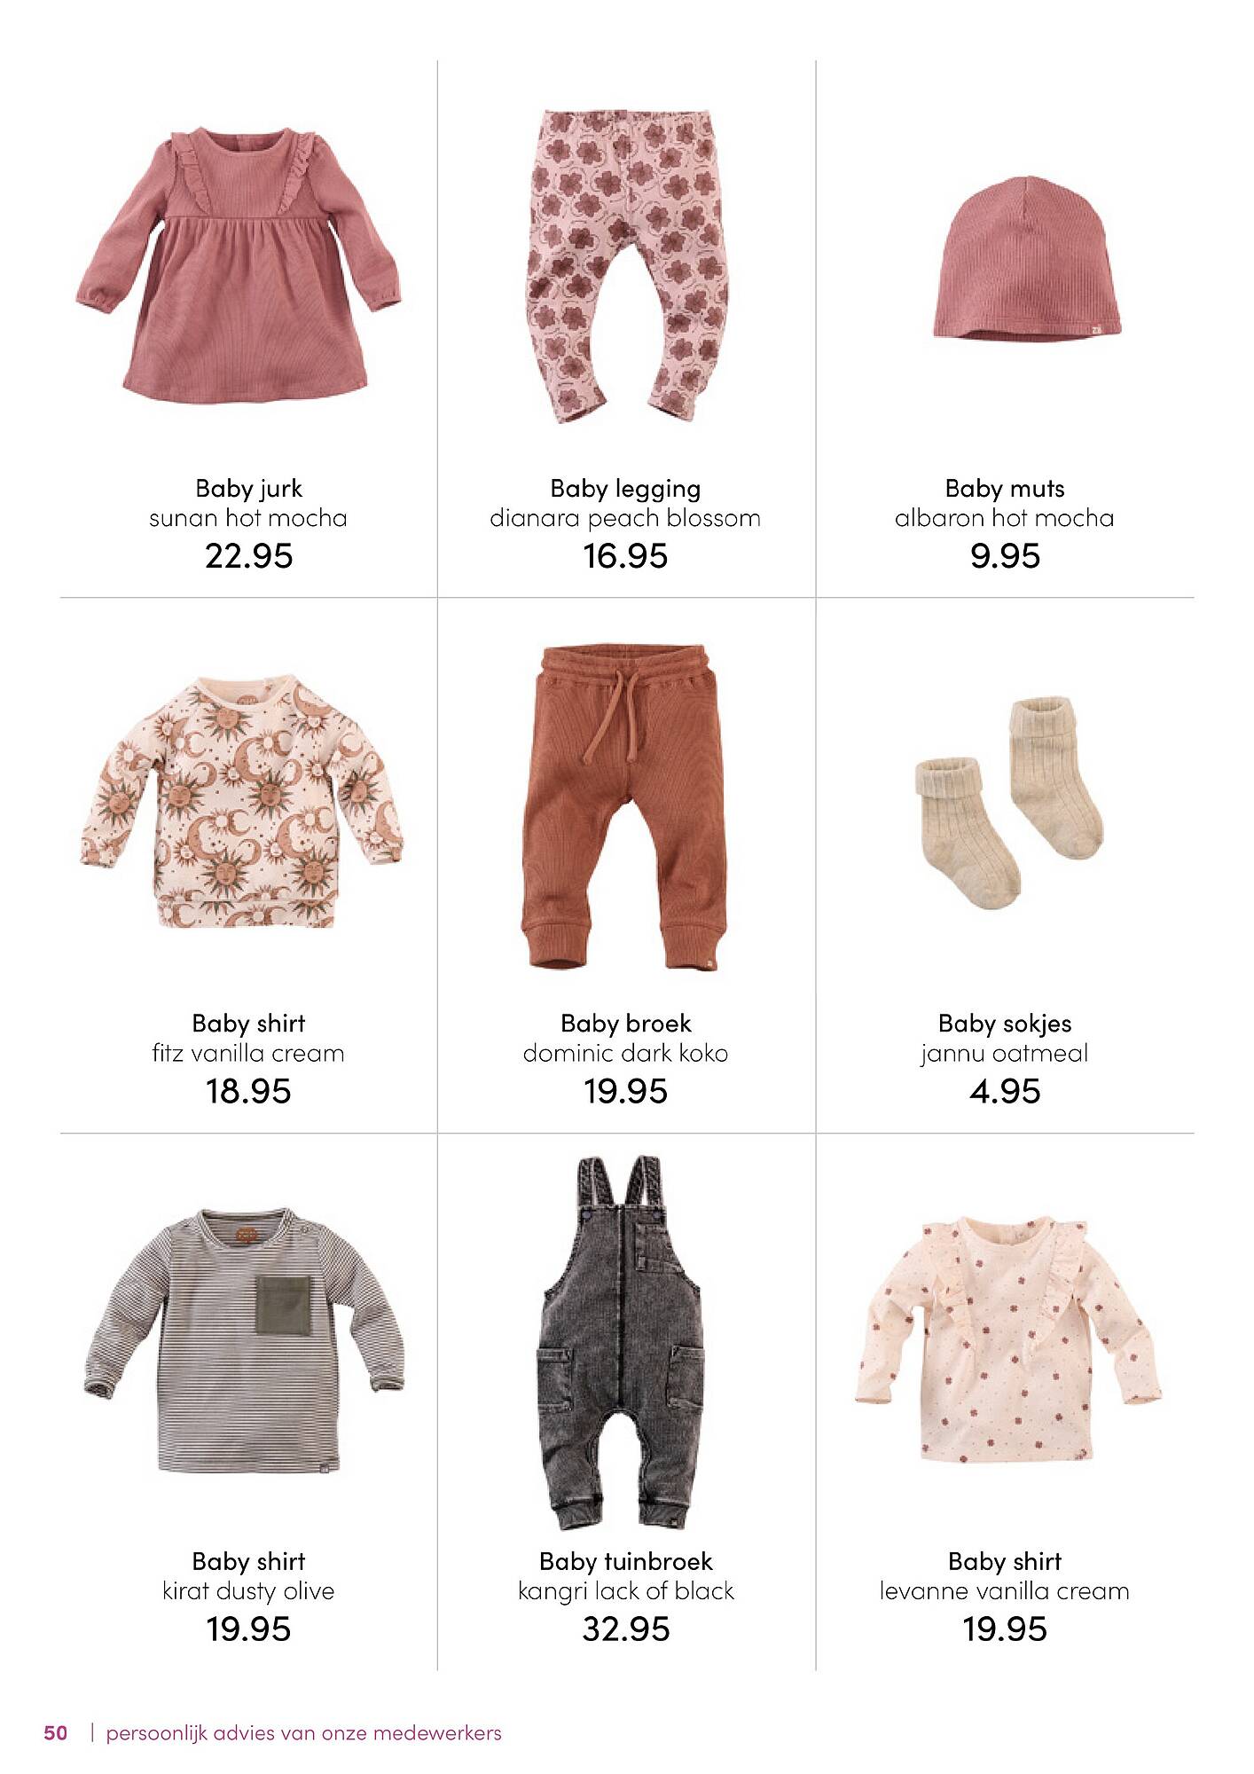This screenshot has height=1774, width=1254.
Task: Click page number 50 in footer
Action: pyautogui.click(x=56, y=1732)
